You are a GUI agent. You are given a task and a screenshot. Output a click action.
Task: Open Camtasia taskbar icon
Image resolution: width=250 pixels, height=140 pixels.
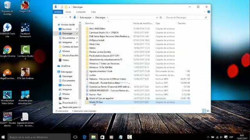(129, 137)
